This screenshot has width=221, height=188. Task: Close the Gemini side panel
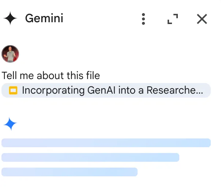click(202, 19)
